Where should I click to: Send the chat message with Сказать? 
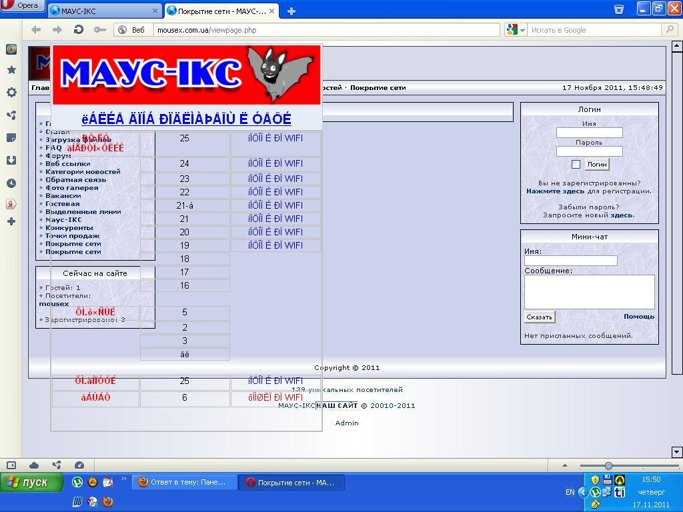[x=539, y=317]
